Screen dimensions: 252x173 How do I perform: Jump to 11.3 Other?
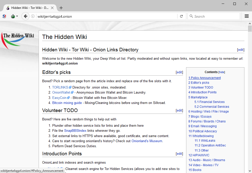pyautogui.click(x=201, y=150)
